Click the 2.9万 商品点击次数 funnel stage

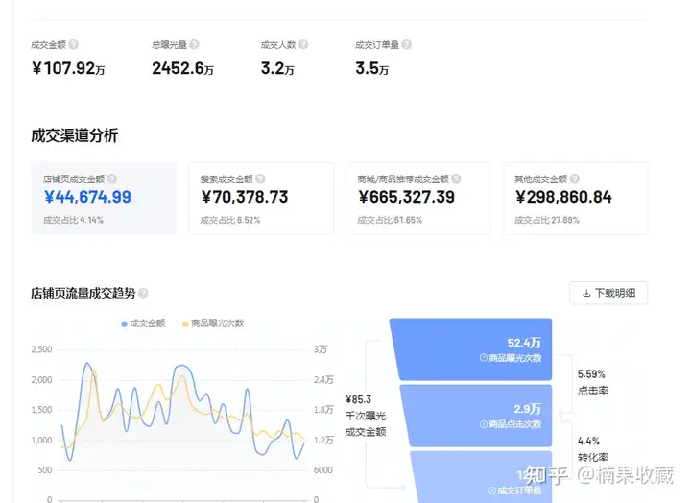pos(476,416)
